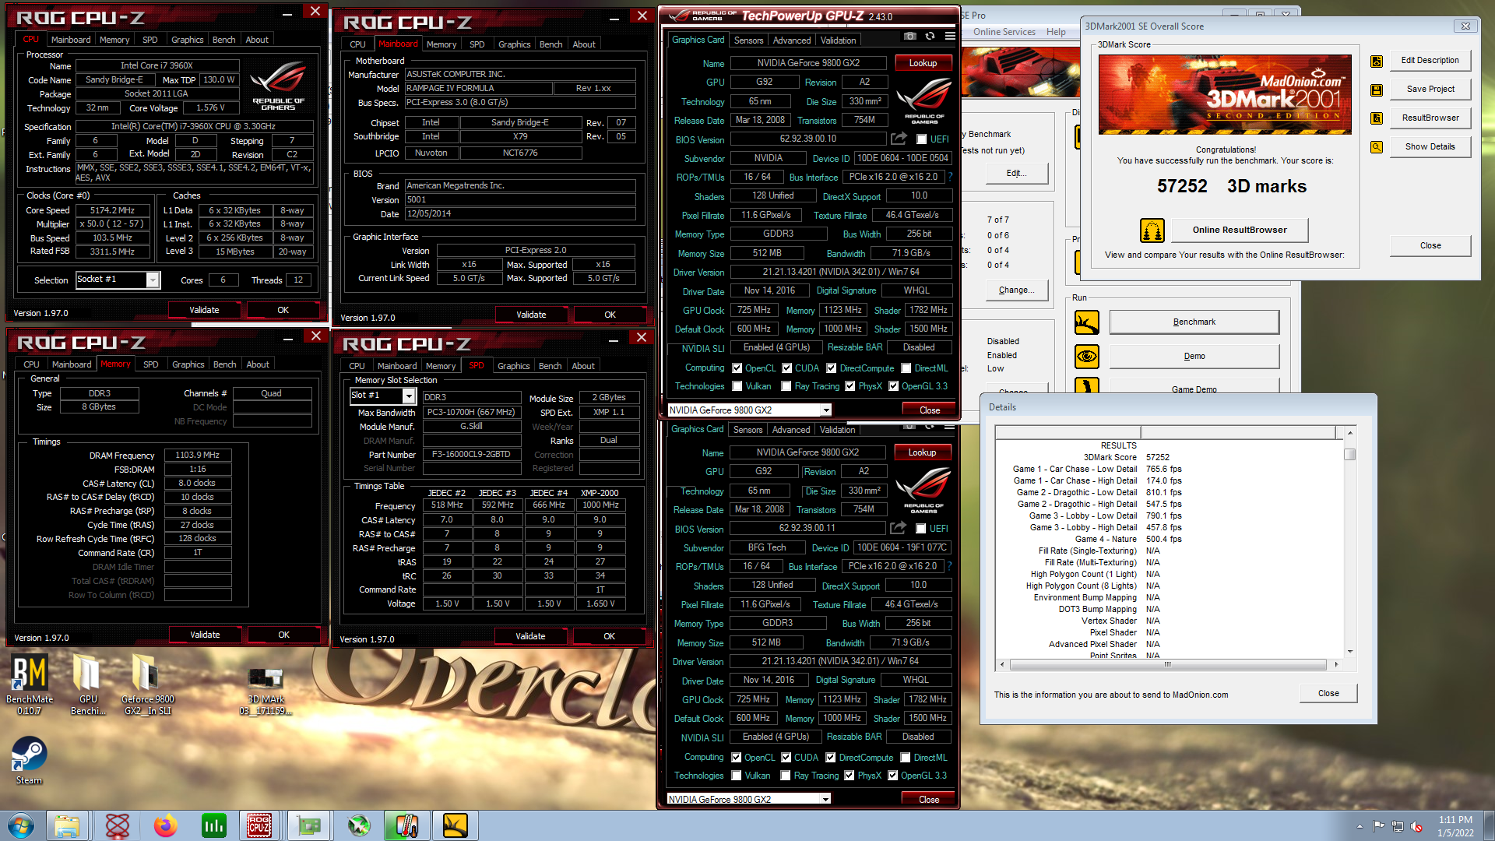
Task: Click the Edit Description button
Action: [1430, 61]
